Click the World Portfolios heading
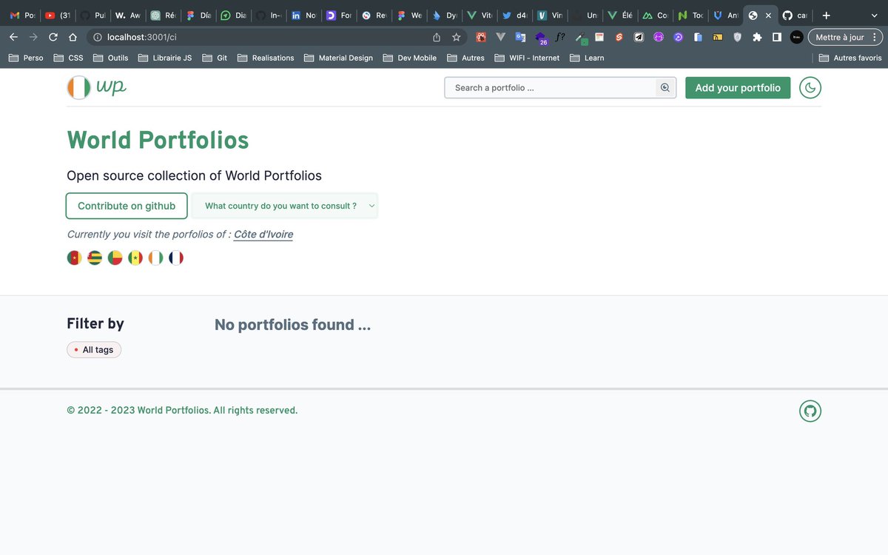888x555 pixels. click(158, 140)
